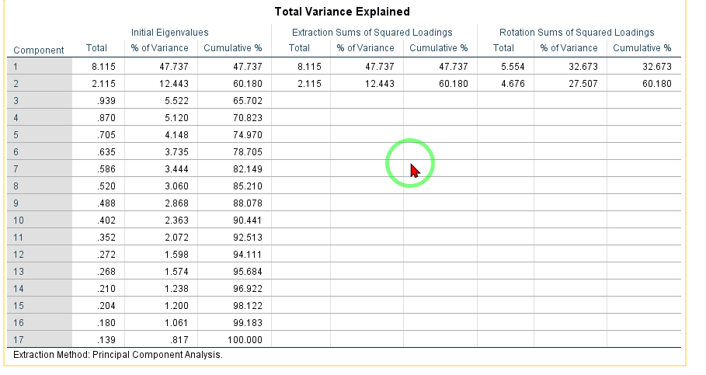The width and height of the screenshot is (706, 375).
Task: Select the 'Component' column header
Action: (39, 50)
